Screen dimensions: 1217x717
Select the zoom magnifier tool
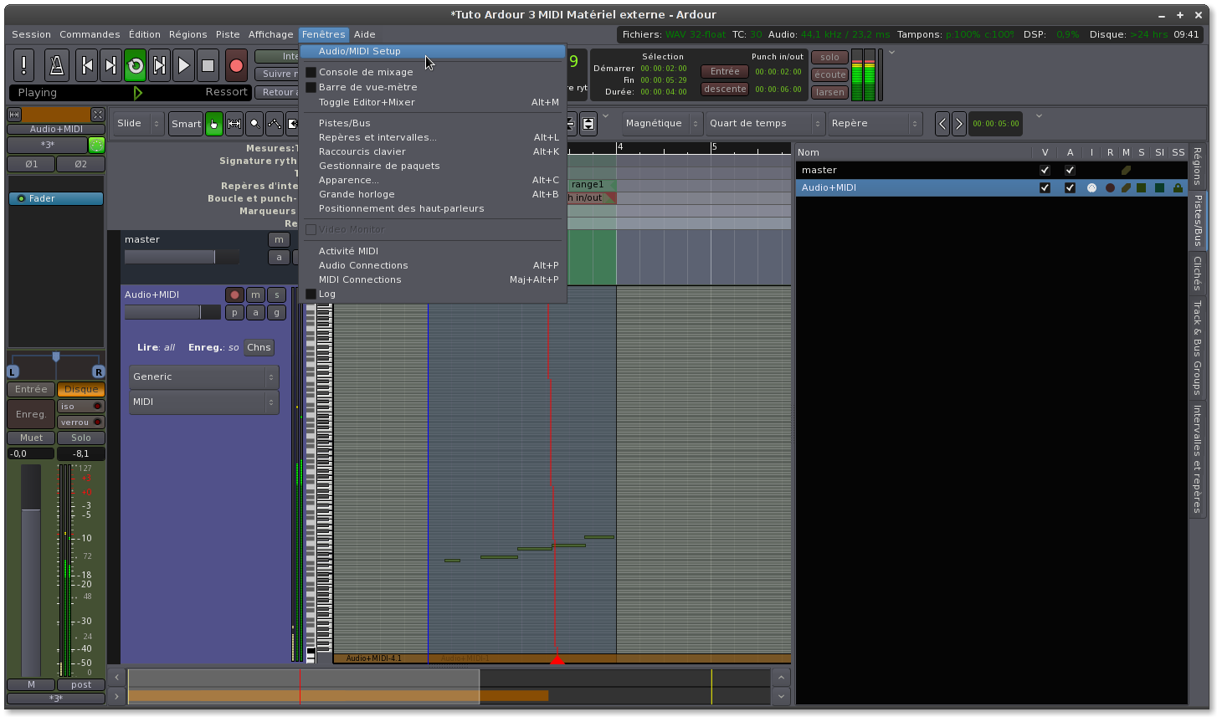(254, 124)
